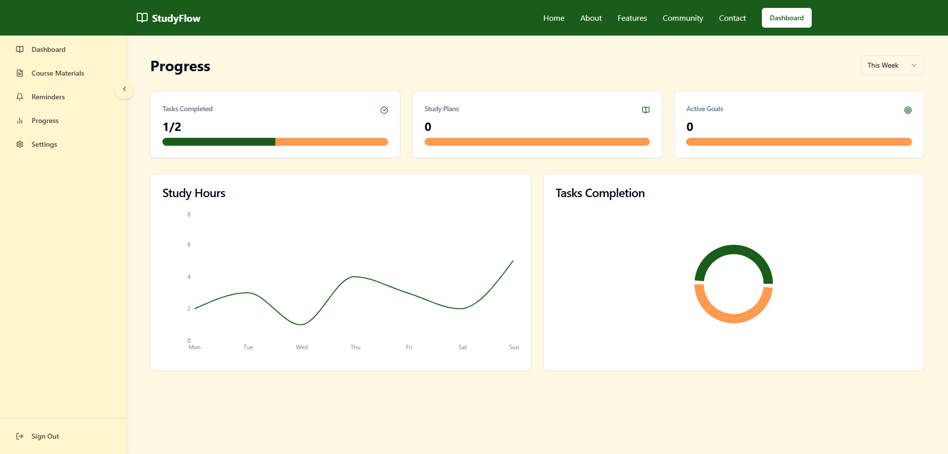Click the Reminders bell icon
The height and width of the screenshot is (454, 948).
(x=20, y=97)
